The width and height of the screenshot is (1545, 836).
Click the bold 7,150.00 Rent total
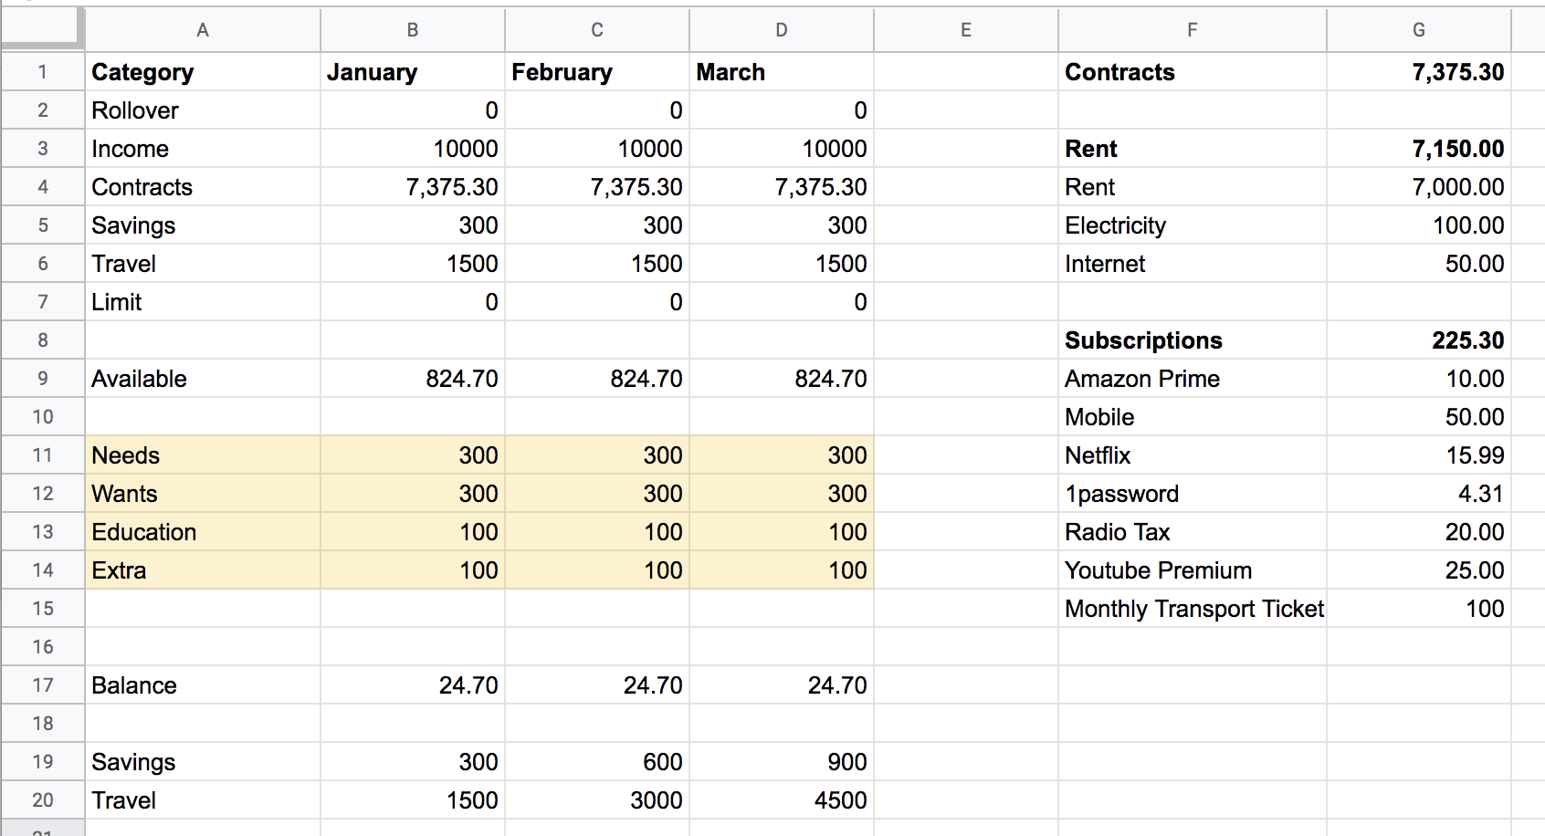click(x=1419, y=149)
